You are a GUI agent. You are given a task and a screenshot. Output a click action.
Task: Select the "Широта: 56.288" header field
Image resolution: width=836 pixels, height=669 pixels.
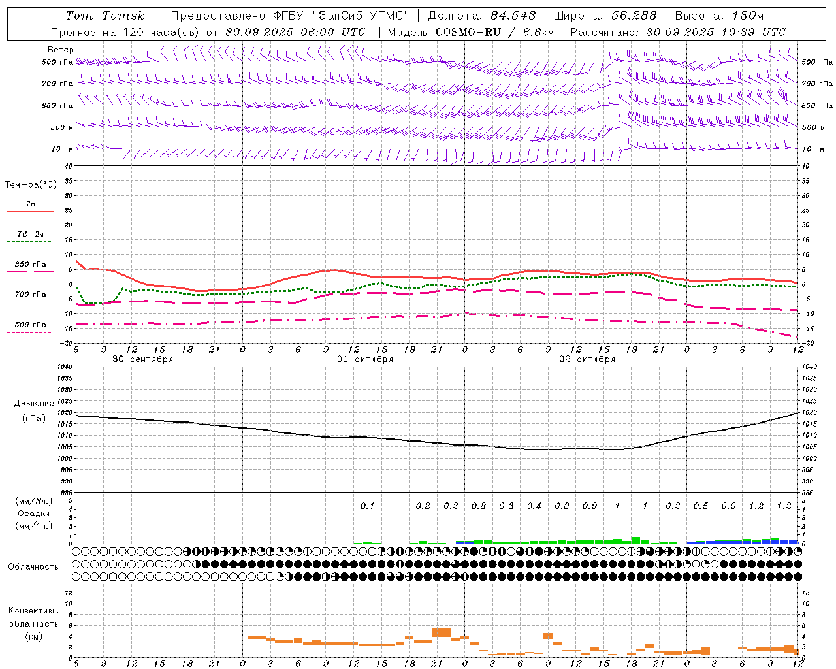click(605, 16)
